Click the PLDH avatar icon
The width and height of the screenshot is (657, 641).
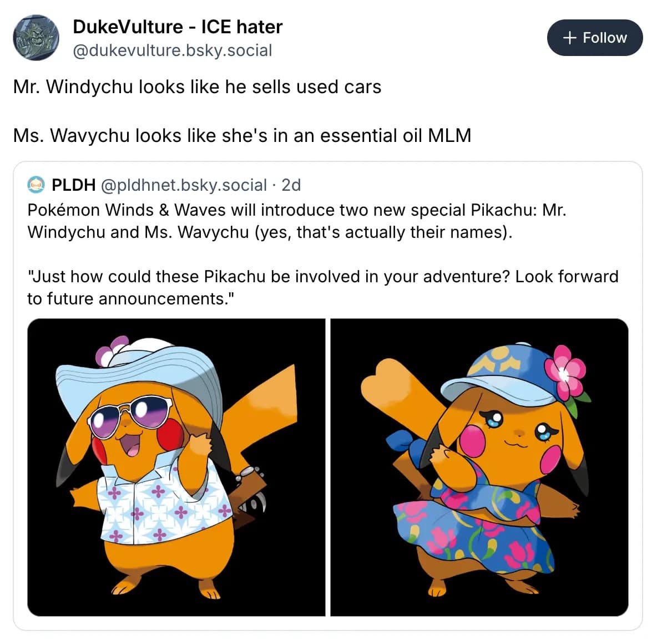(x=36, y=185)
